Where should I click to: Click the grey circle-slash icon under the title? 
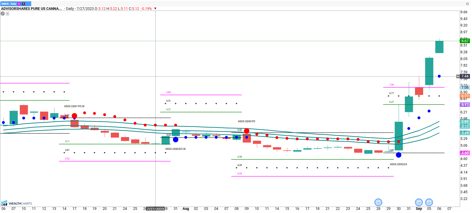click(3, 14)
